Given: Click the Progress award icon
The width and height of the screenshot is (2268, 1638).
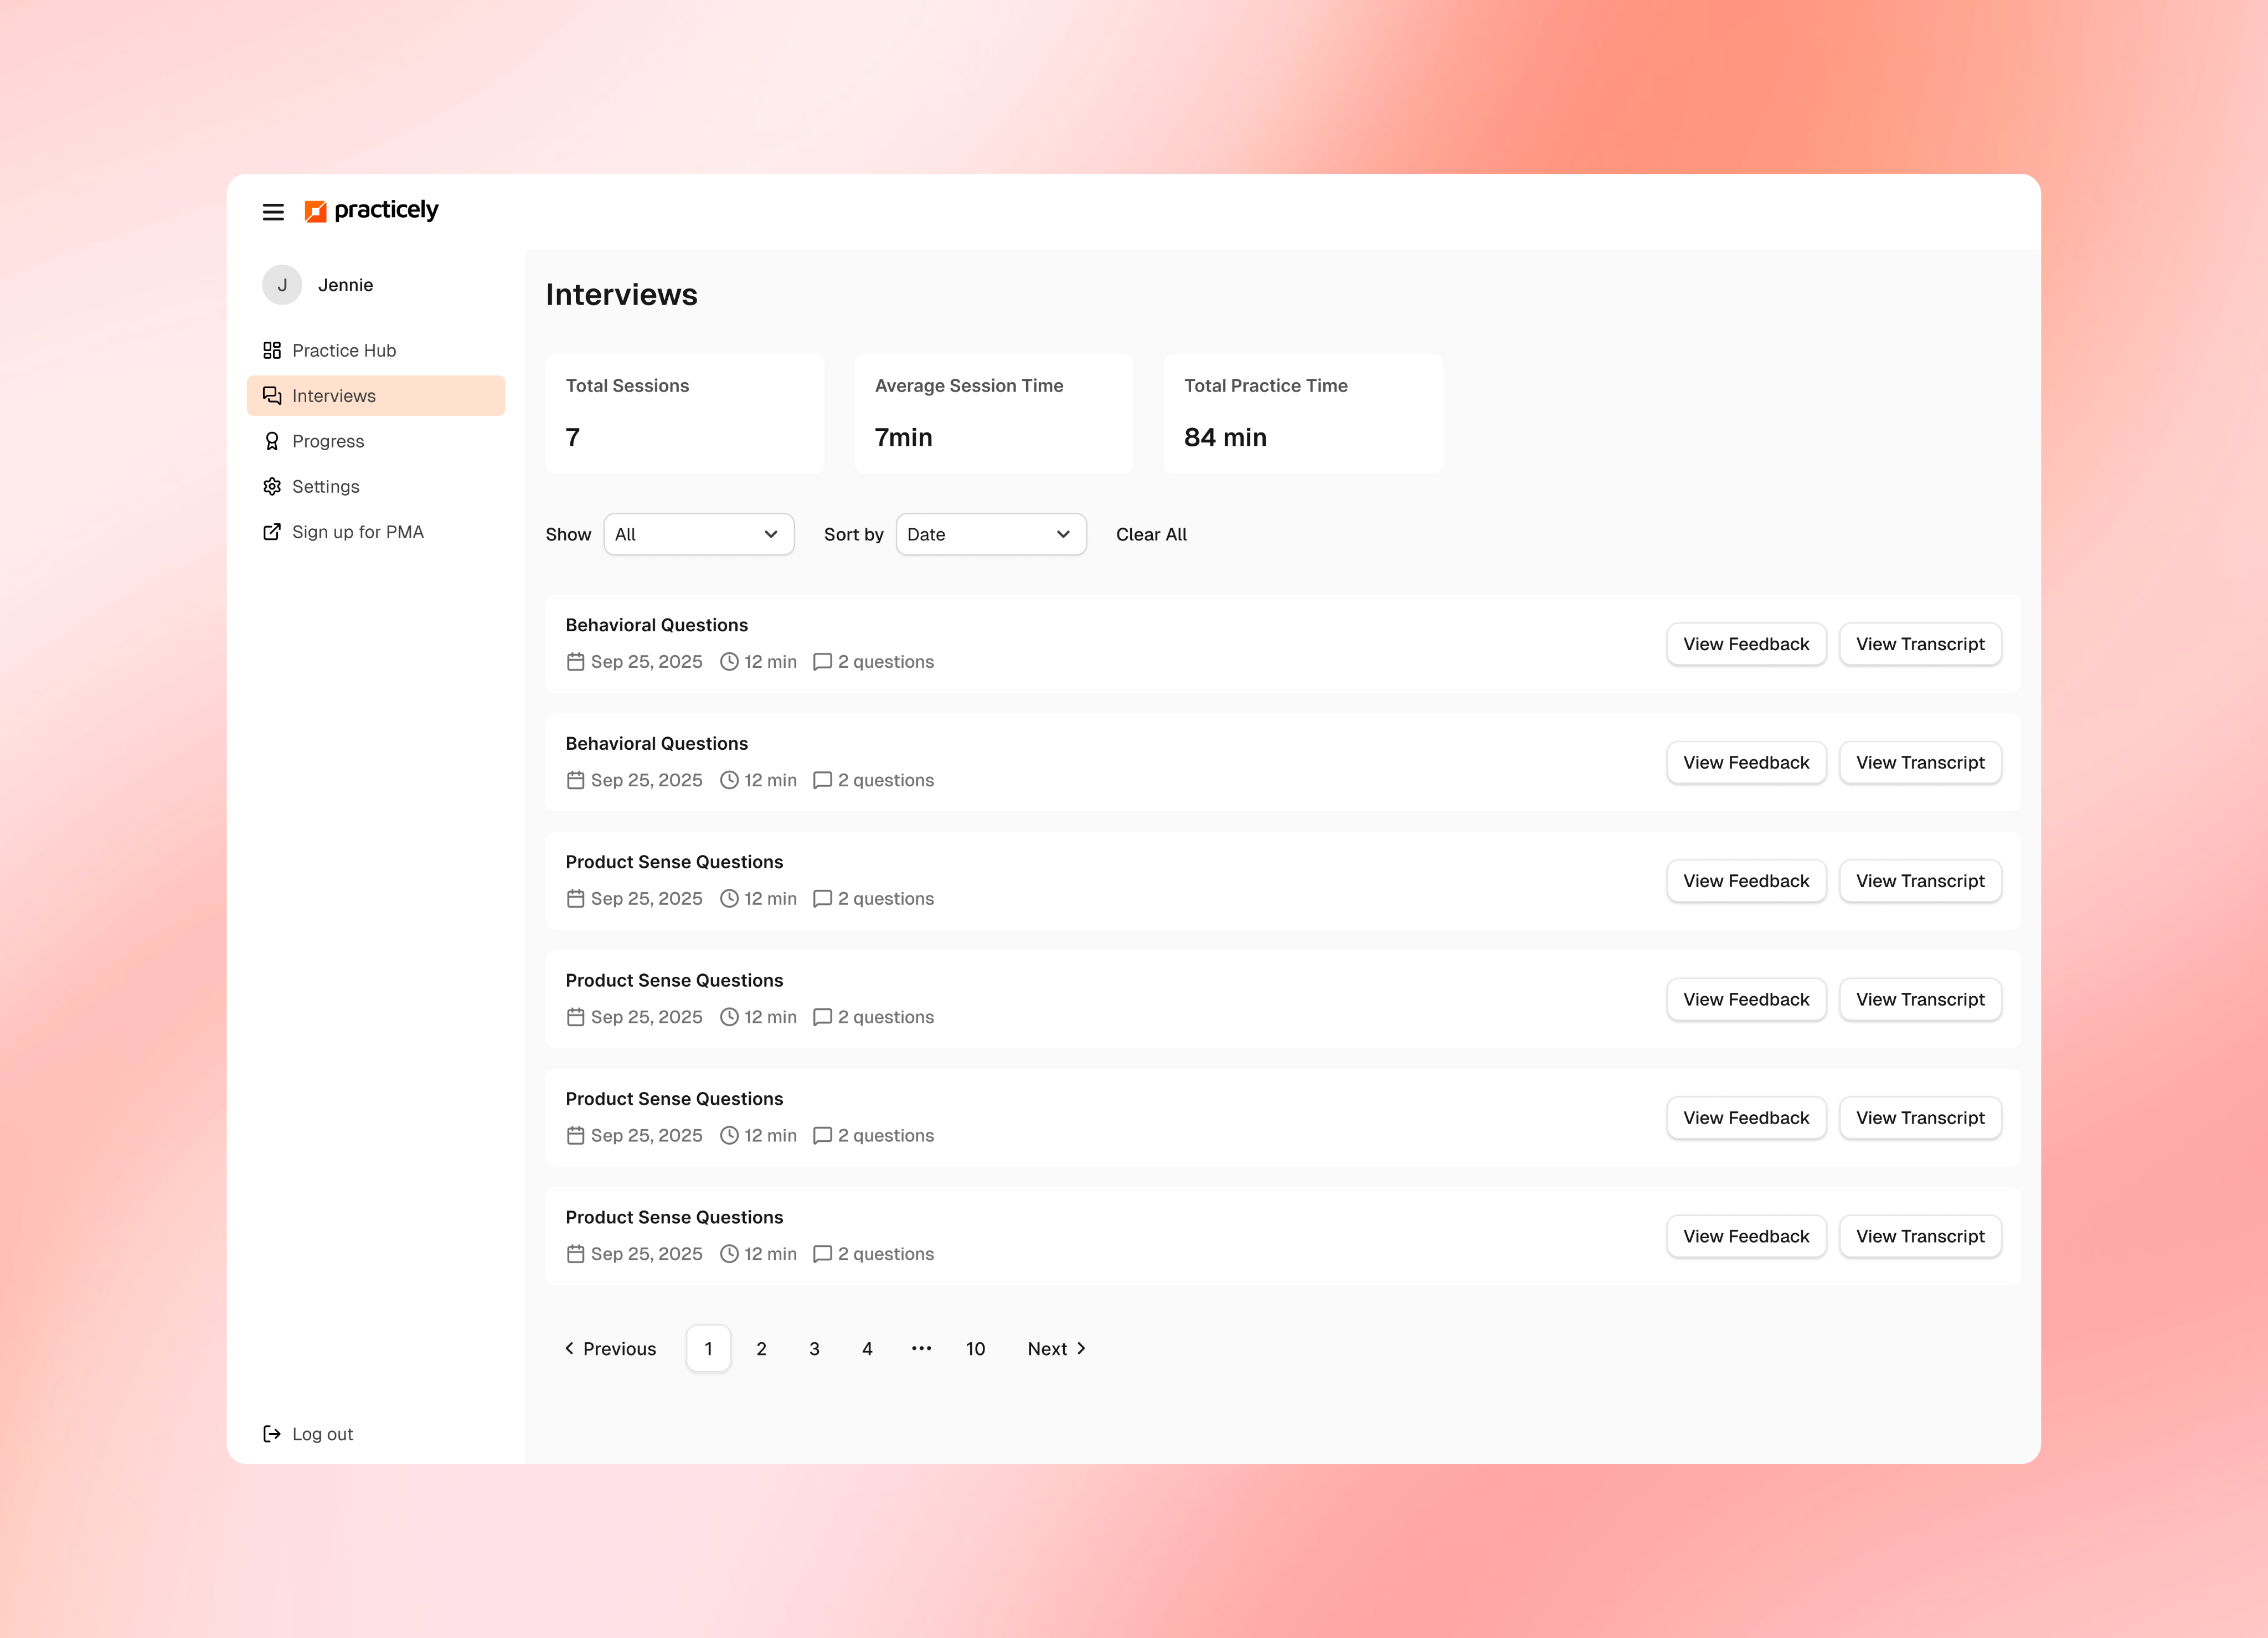Looking at the screenshot, I should coord(272,441).
